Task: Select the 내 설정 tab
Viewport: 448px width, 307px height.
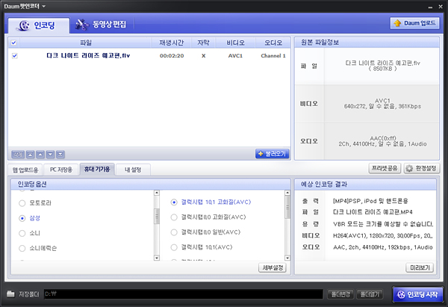Action: (x=133, y=170)
